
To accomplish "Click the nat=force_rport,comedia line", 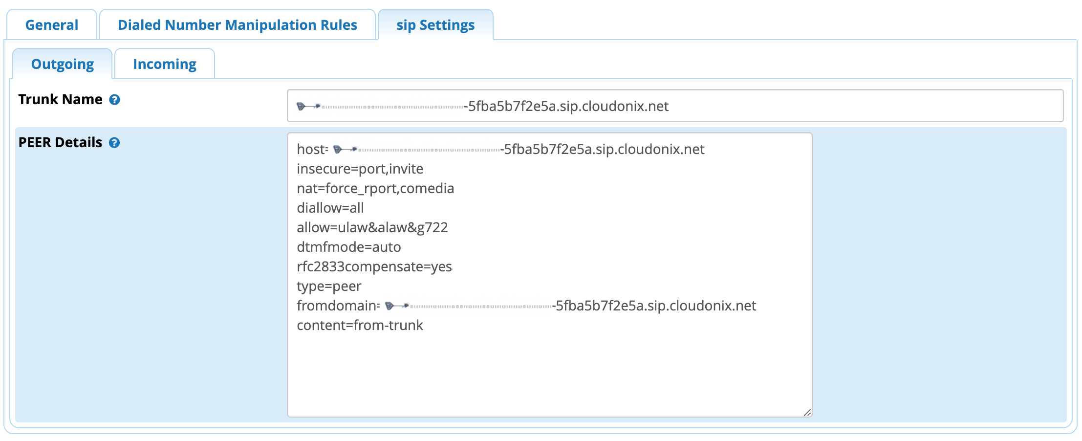I will [375, 188].
